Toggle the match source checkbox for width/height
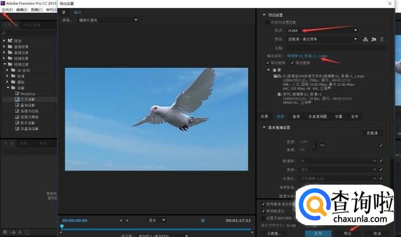This screenshot has width=401, height=237. point(381,145)
